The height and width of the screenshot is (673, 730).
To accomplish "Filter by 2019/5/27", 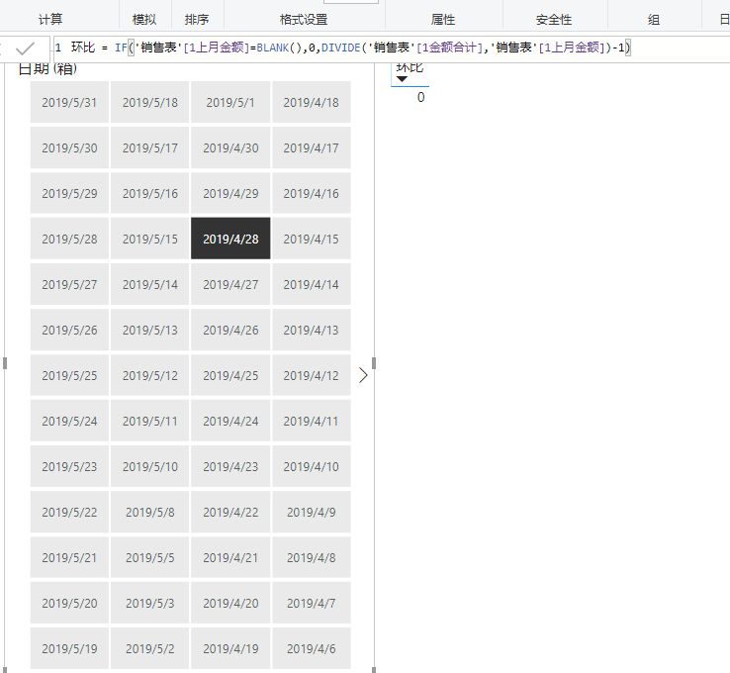I will coord(69,284).
